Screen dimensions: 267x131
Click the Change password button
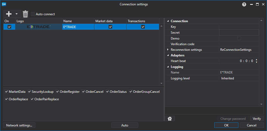(233, 118)
